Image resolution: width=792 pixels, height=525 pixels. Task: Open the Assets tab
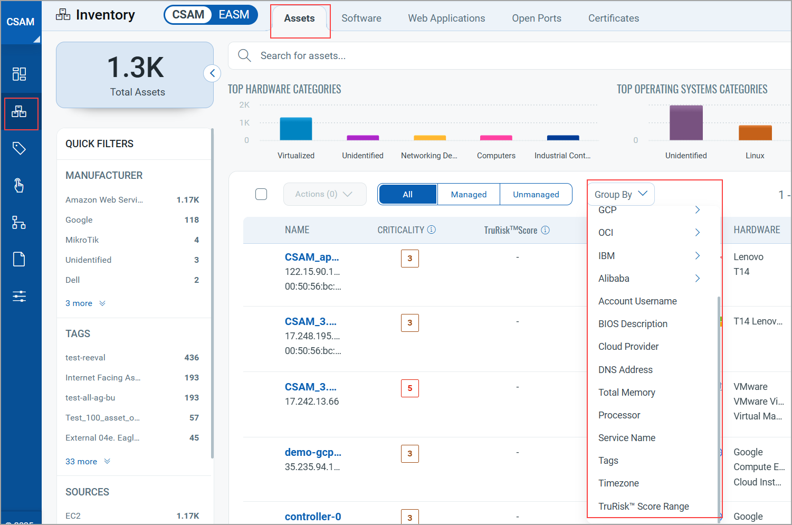tap(299, 18)
